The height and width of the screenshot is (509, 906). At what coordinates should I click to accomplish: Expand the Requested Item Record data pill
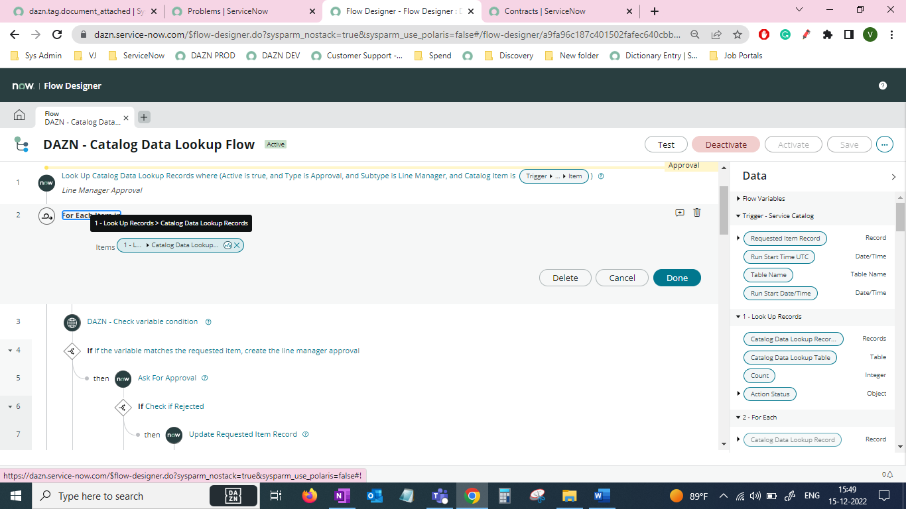pyautogui.click(x=738, y=238)
